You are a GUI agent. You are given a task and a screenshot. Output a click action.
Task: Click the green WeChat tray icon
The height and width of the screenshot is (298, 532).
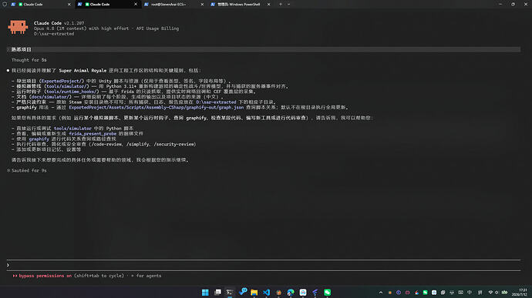[425, 293]
